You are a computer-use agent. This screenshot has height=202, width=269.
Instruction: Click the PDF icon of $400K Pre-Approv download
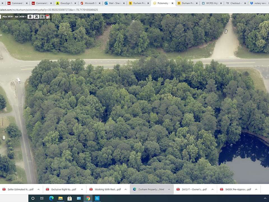pyautogui.click(x=222, y=189)
